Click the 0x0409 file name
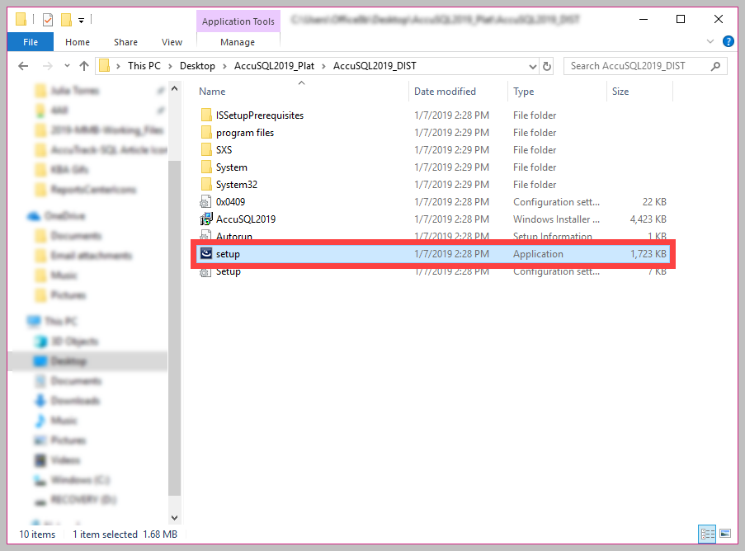The width and height of the screenshot is (745, 551). (230, 202)
